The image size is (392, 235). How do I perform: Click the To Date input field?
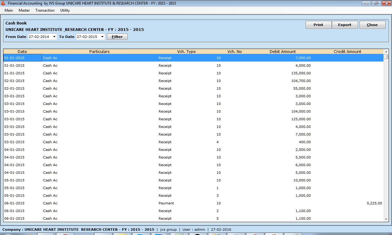pos(88,37)
